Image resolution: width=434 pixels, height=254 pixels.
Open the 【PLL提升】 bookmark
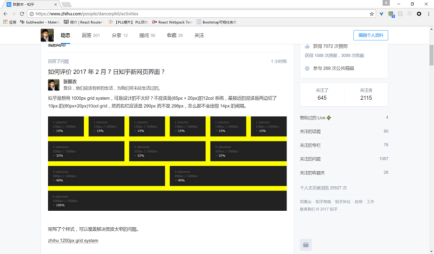pyautogui.click(x=128, y=22)
